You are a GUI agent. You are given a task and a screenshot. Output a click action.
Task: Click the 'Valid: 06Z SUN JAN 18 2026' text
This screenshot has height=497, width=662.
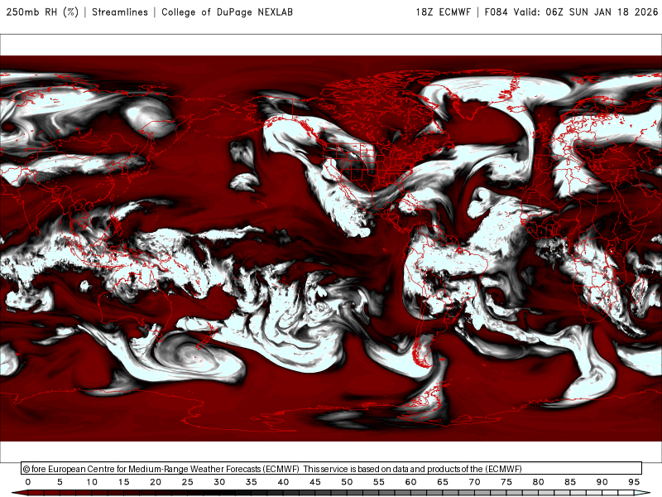point(586,12)
